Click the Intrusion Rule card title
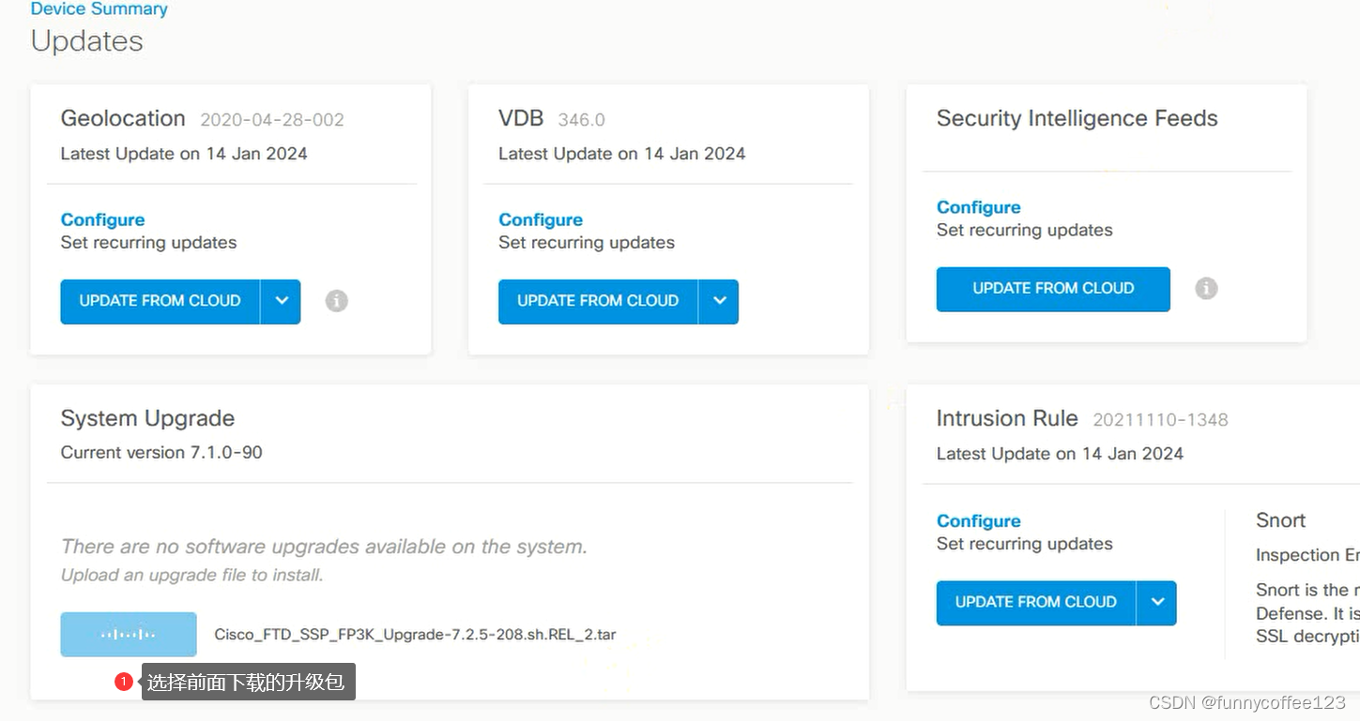This screenshot has width=1360, height=721. coord(1007,418)
